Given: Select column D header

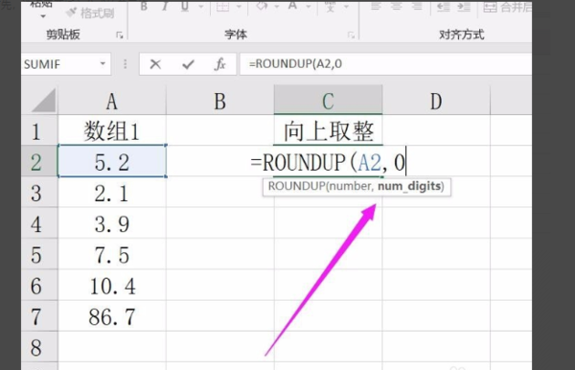Looking at the screenshot, I should tap(436, 101).
